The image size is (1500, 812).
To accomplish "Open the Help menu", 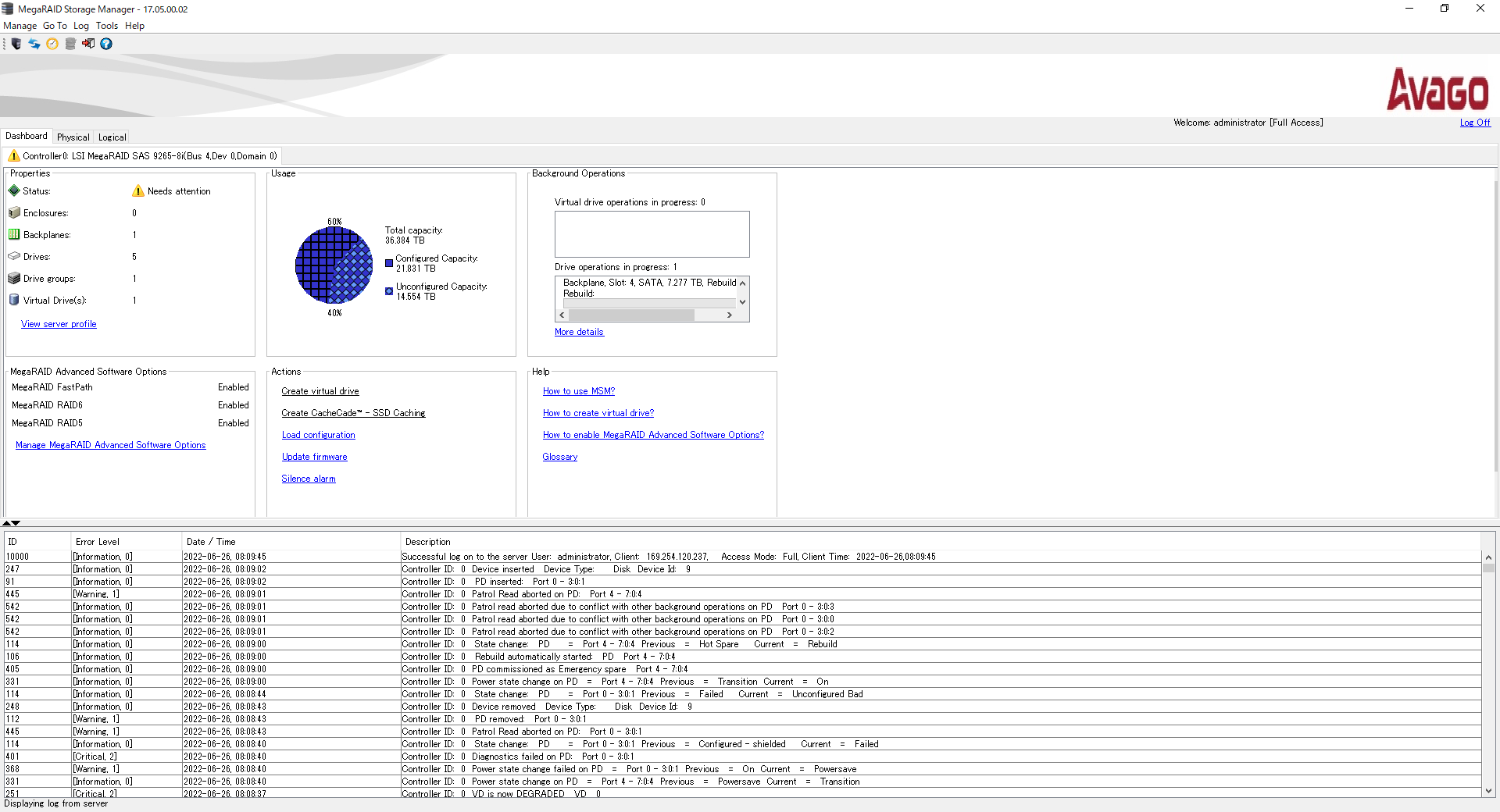I will tap(134, 26).
